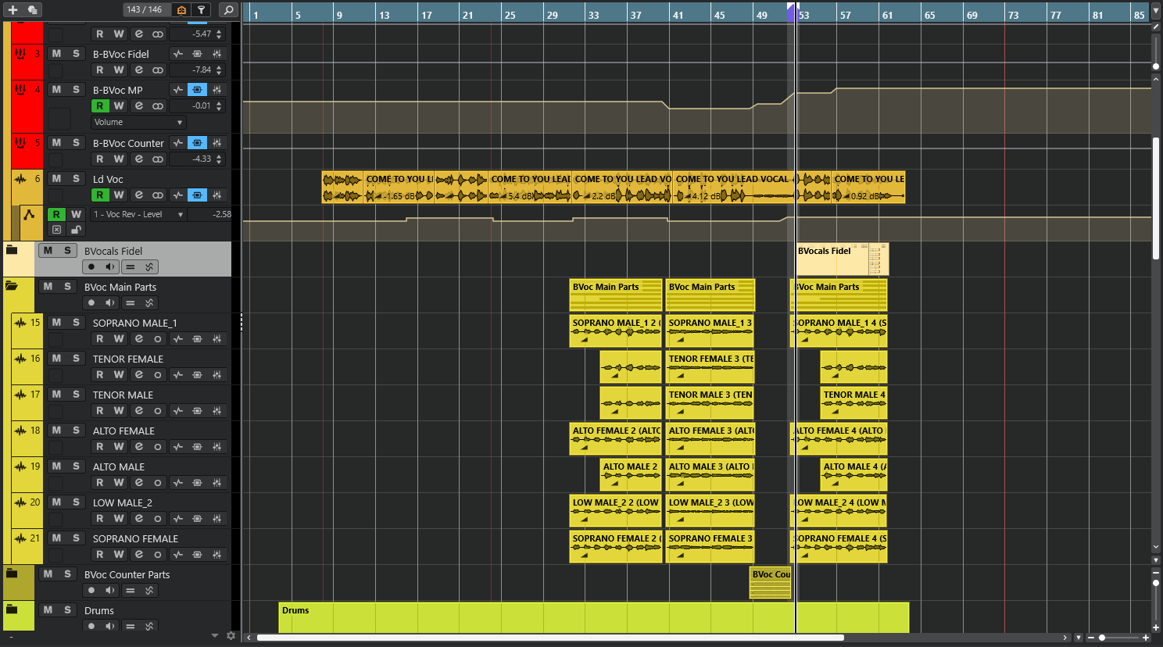Toggle lanes display on TENOR FEMALE track
The image size is (1163, 647).
pyautogui.click(x=197, y=375)
